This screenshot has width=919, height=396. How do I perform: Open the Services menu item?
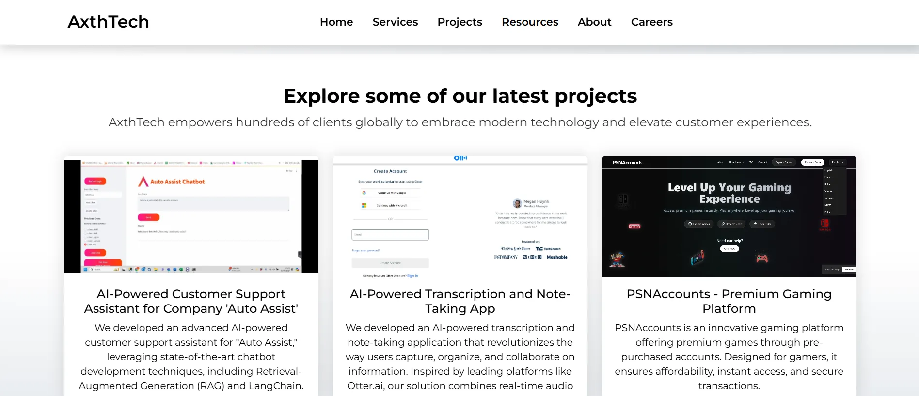click(395, 22)
